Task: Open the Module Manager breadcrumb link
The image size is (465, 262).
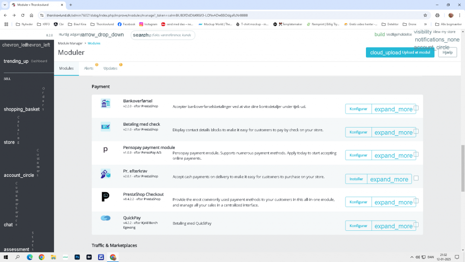Action: 70,43
